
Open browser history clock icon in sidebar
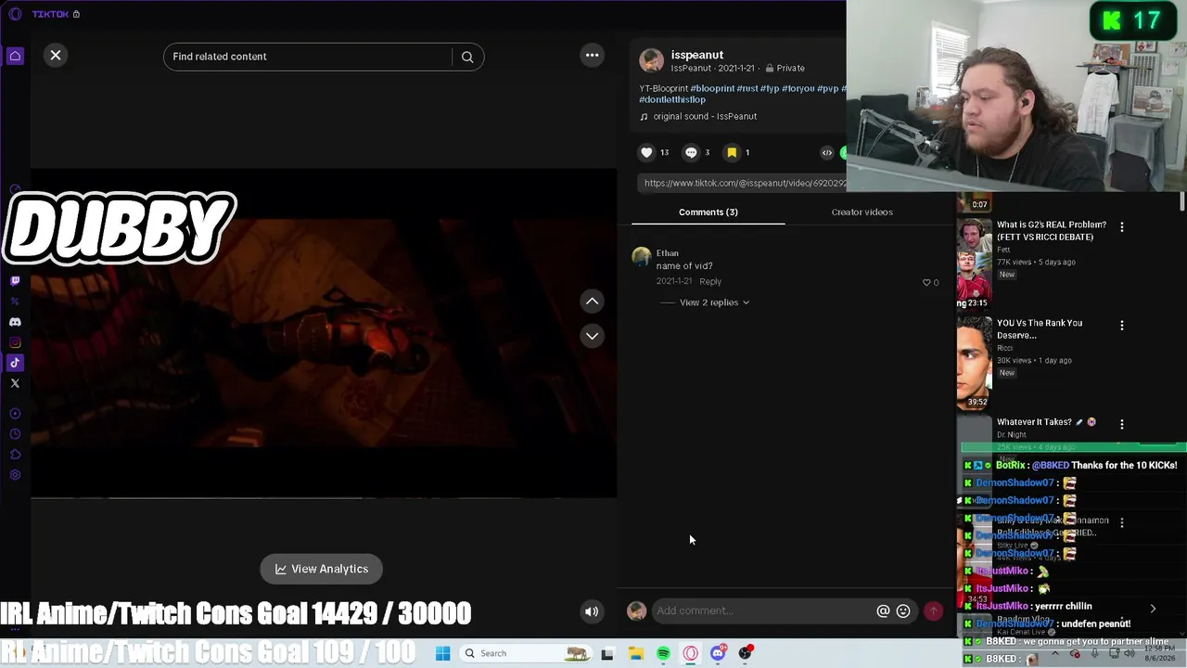pos(15,434)
